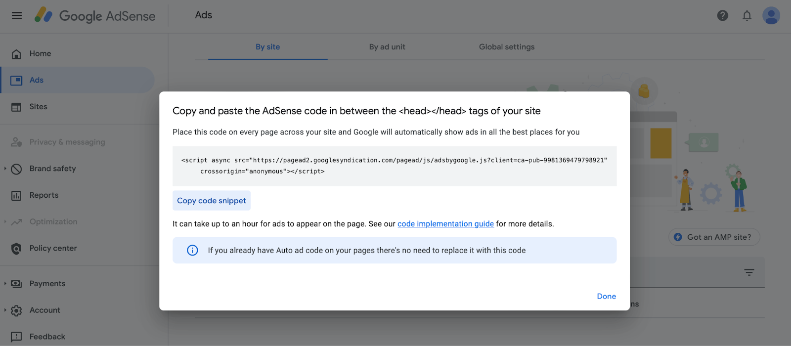
Task: Click the AdSense script code box
Action: 394,166
